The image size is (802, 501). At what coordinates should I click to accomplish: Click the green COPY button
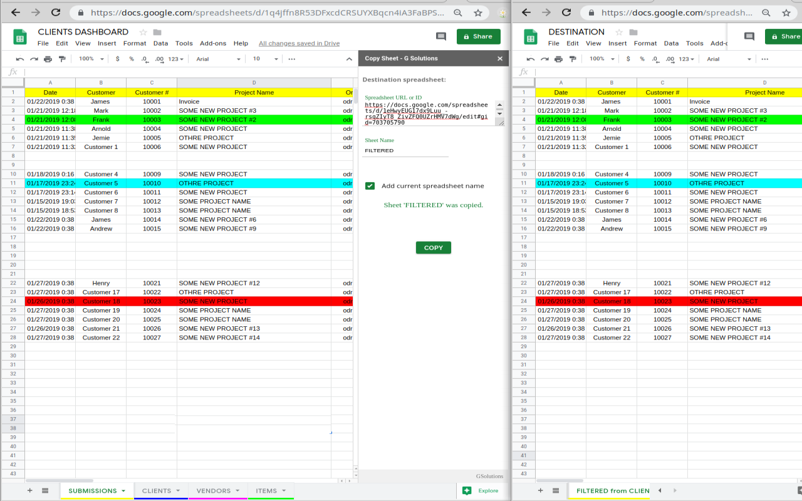click(434, 247)
